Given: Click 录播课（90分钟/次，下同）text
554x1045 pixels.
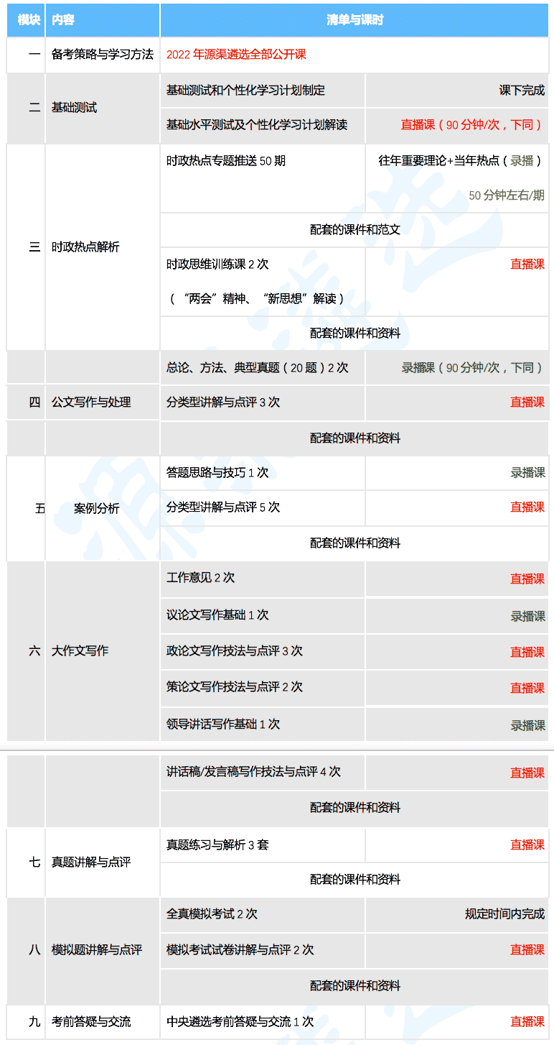Looking at the screenshot, I should (x=472, y=368).
